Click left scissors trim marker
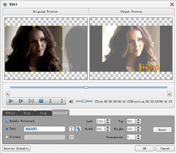The height and width of the screenshot is (154, 177). (x=8, y=94)
